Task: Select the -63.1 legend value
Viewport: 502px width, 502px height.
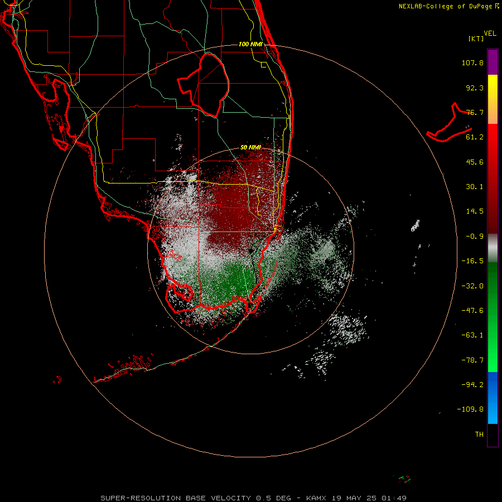Action: [472, 335]
